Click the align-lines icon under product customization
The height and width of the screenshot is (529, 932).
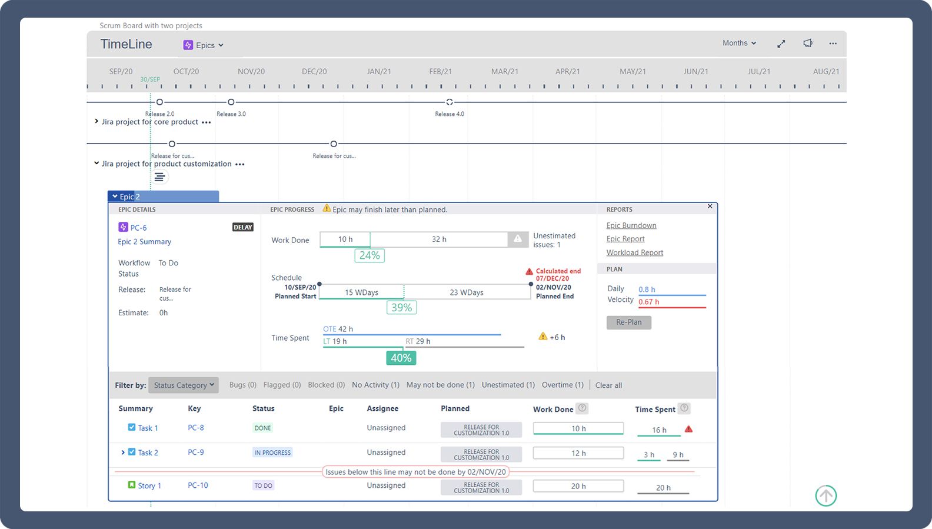click(159, 177)
